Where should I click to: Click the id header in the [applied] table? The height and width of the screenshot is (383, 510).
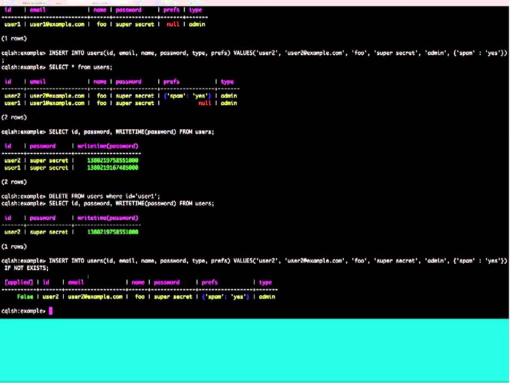click(x=46, y=282)
